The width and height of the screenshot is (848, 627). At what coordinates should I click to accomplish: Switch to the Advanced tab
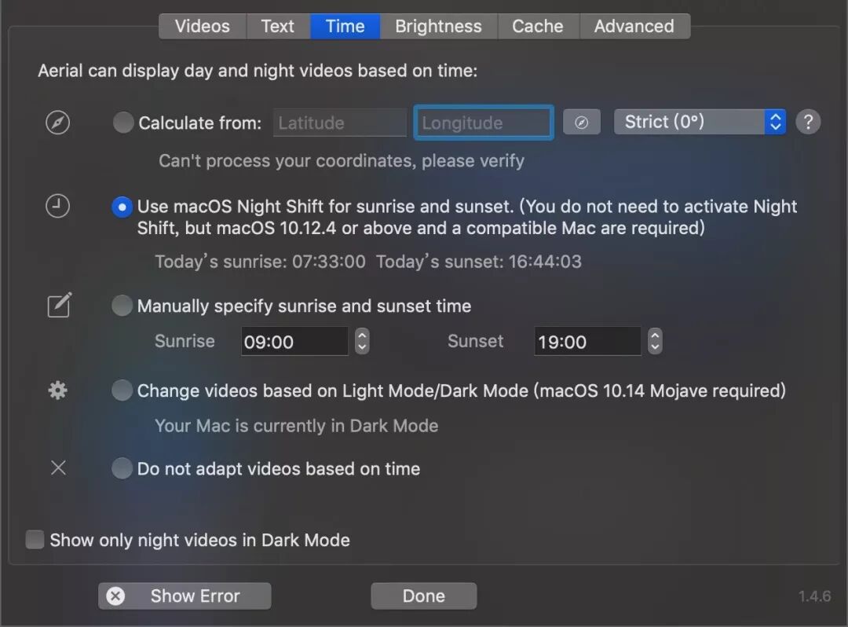[x=634, y=26]
